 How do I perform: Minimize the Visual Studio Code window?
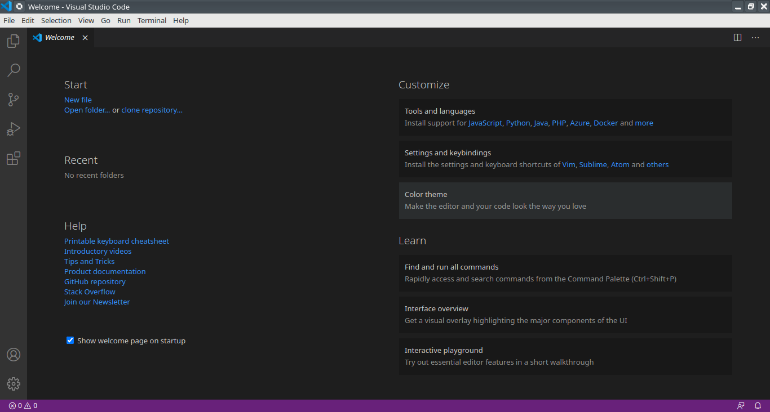coord(738,7)
